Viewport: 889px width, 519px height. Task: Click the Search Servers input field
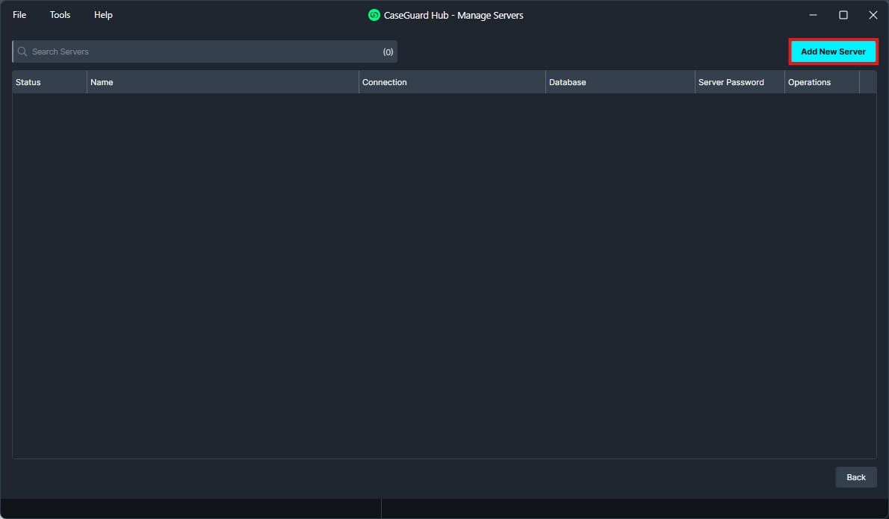205,52
